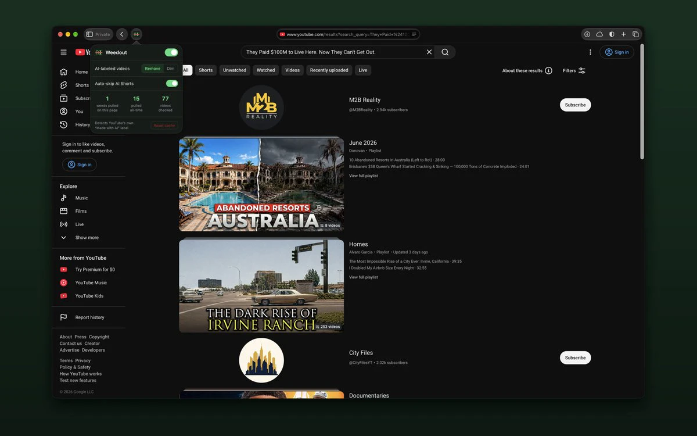Open the Documentaries playlist title
Viewport: 697px width, 436px height.
[369, 396]
